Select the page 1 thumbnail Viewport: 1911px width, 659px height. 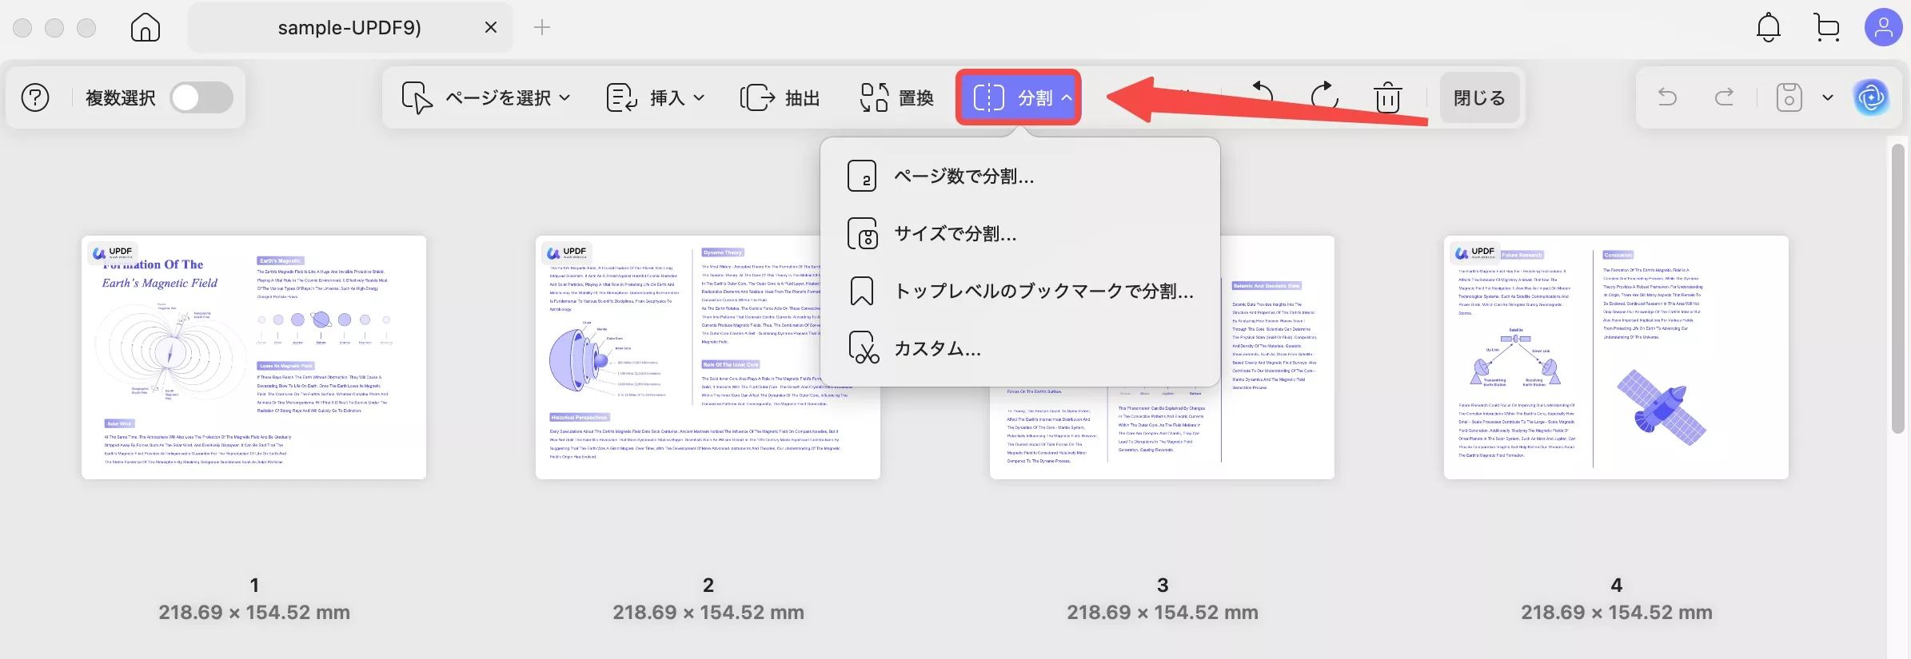[x=254, y=357]
